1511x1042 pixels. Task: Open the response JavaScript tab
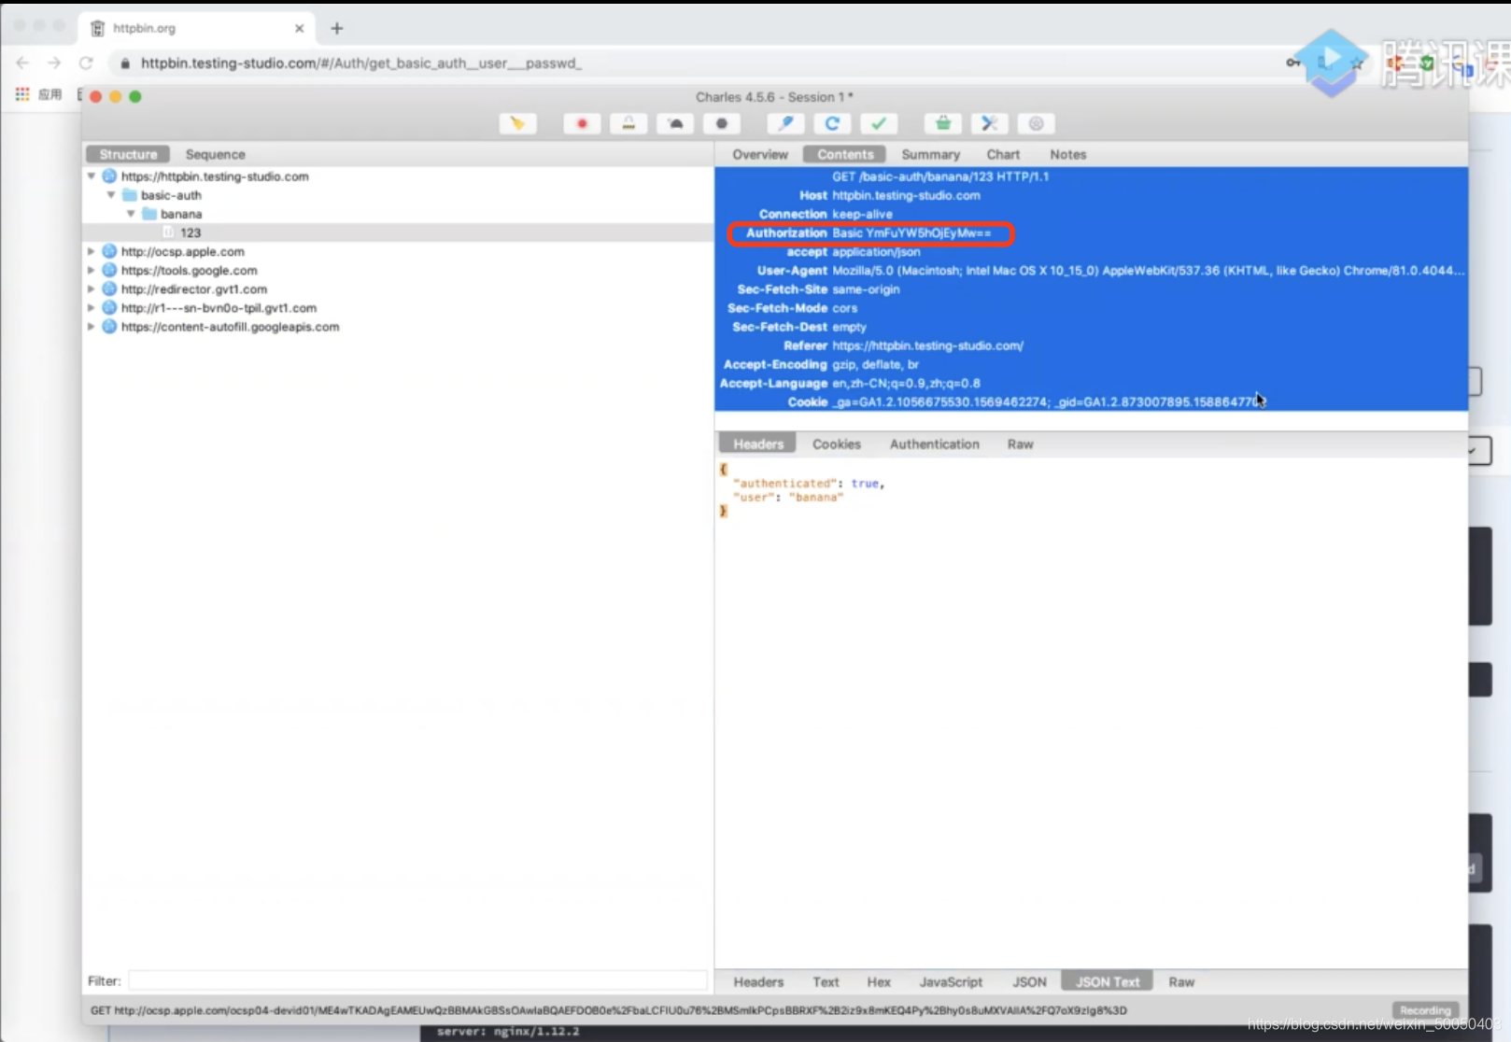951,981
